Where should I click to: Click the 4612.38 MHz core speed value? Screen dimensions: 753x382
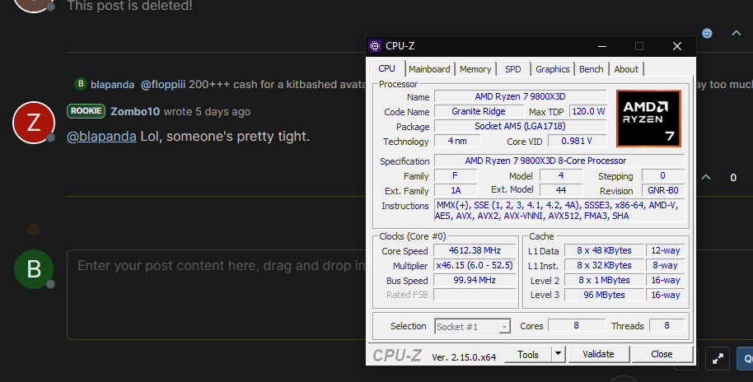tap(475, 250)
